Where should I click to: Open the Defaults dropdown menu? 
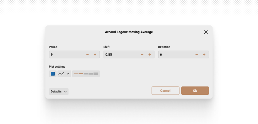(x=59, y=91)
